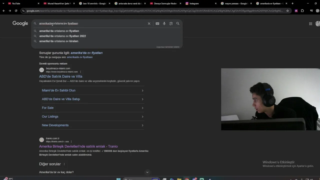Image resolution: width=320 pixels, height=180 pixels.
Task: Switch to the Murad Hasanlı'nın Şarkı tab
Action: (x=59, y=3)
